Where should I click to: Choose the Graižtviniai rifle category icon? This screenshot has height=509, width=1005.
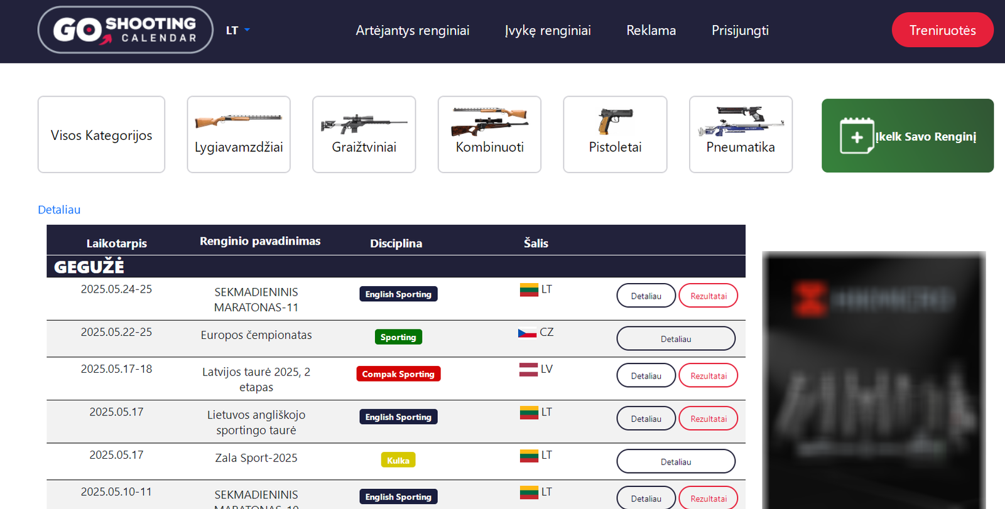[x=364, y=123]
